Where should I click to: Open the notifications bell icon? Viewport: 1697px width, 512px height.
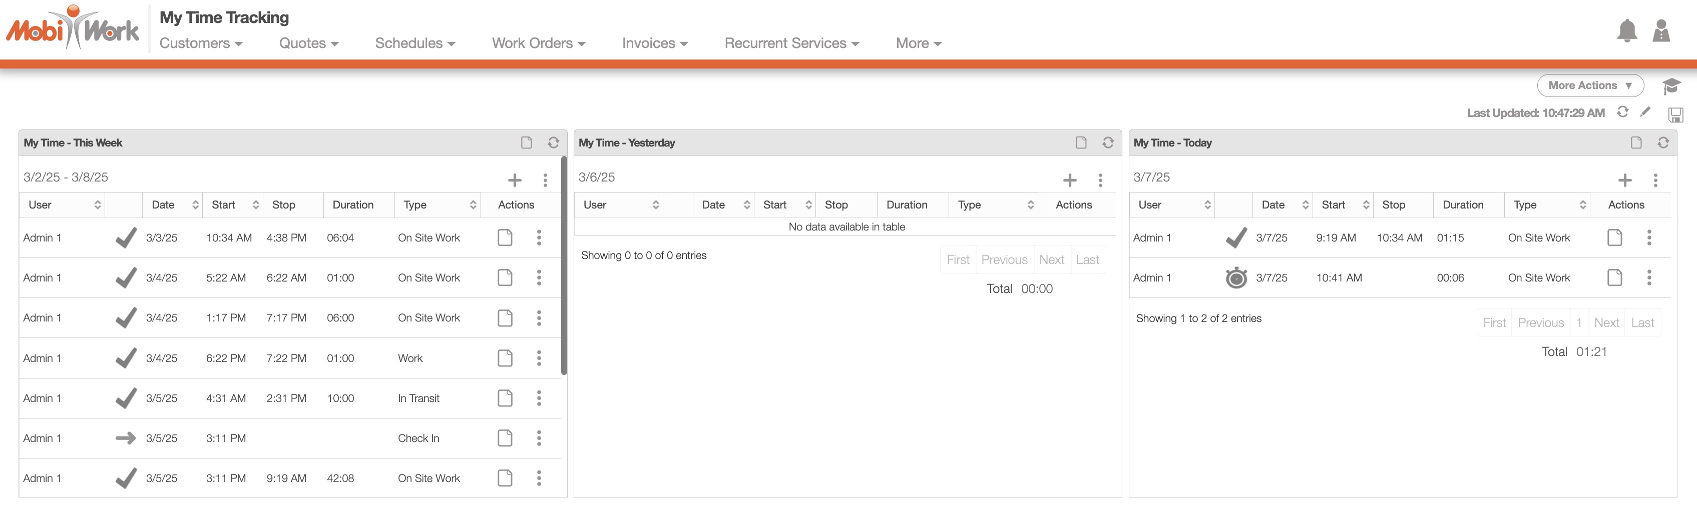(1626, 31)
